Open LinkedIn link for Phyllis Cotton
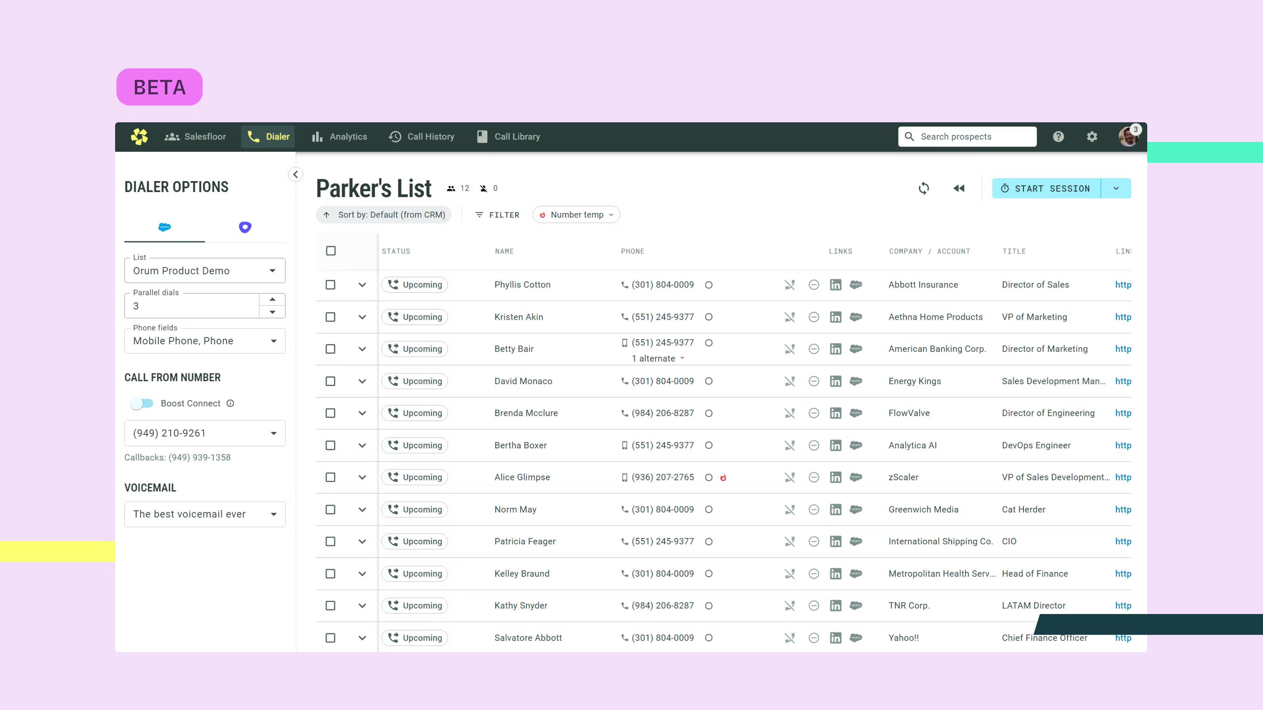The width and height of the screenshot is (1263, 710). pos(835,285)
